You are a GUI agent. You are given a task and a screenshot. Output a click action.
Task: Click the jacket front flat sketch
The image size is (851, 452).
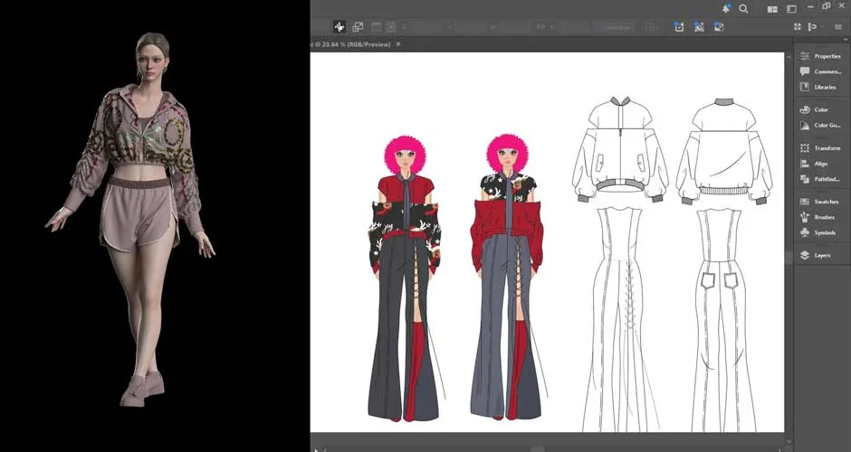(620, 149)
